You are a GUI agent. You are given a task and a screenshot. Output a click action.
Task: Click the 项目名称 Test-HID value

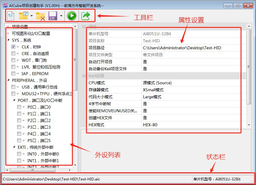coord(194,41)
